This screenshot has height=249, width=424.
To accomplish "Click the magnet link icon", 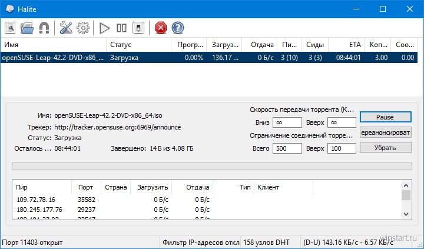I will [44, 28].
